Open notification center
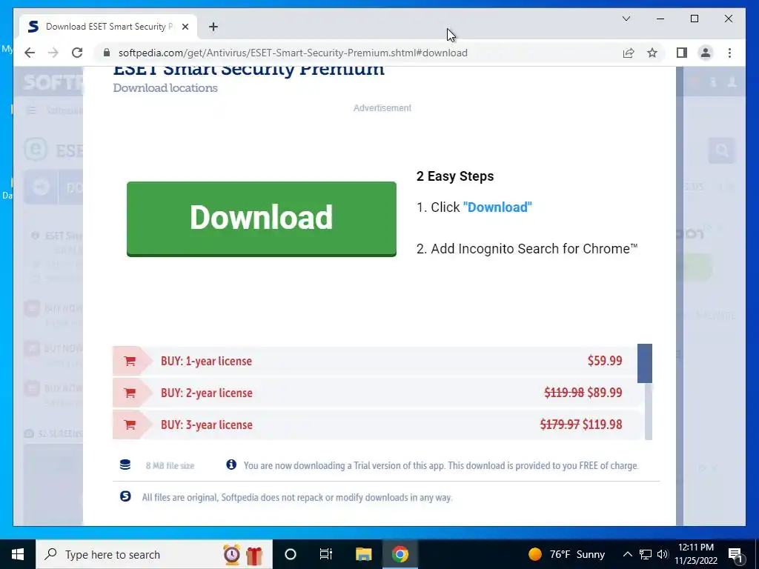759x569 pixels. [736, 555]
